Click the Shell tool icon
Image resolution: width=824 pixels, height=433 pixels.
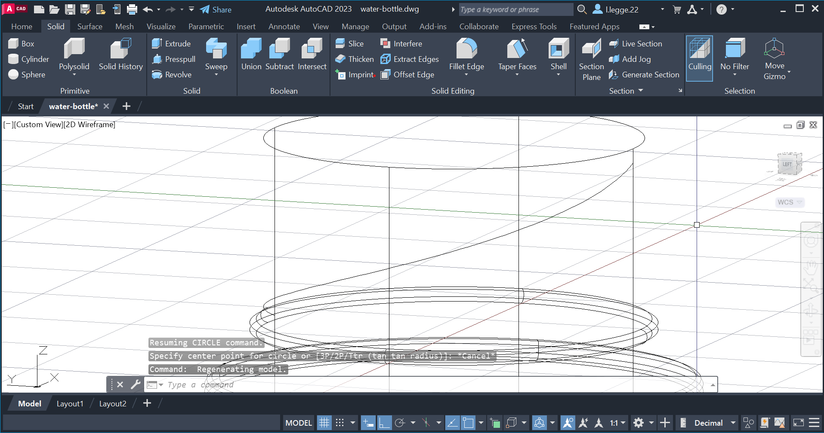tap(559, 48)
